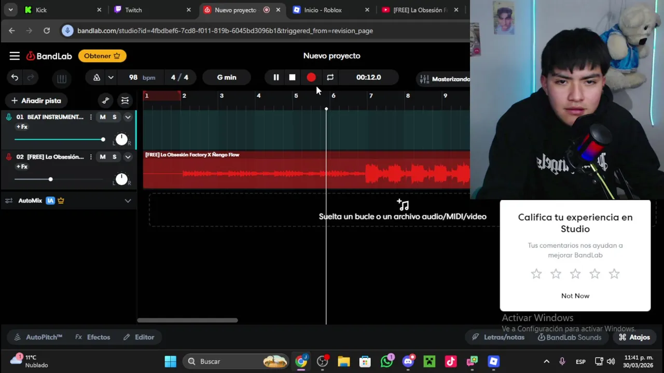Toggle the metronome
Screen dimensions: 664x373
96,77
